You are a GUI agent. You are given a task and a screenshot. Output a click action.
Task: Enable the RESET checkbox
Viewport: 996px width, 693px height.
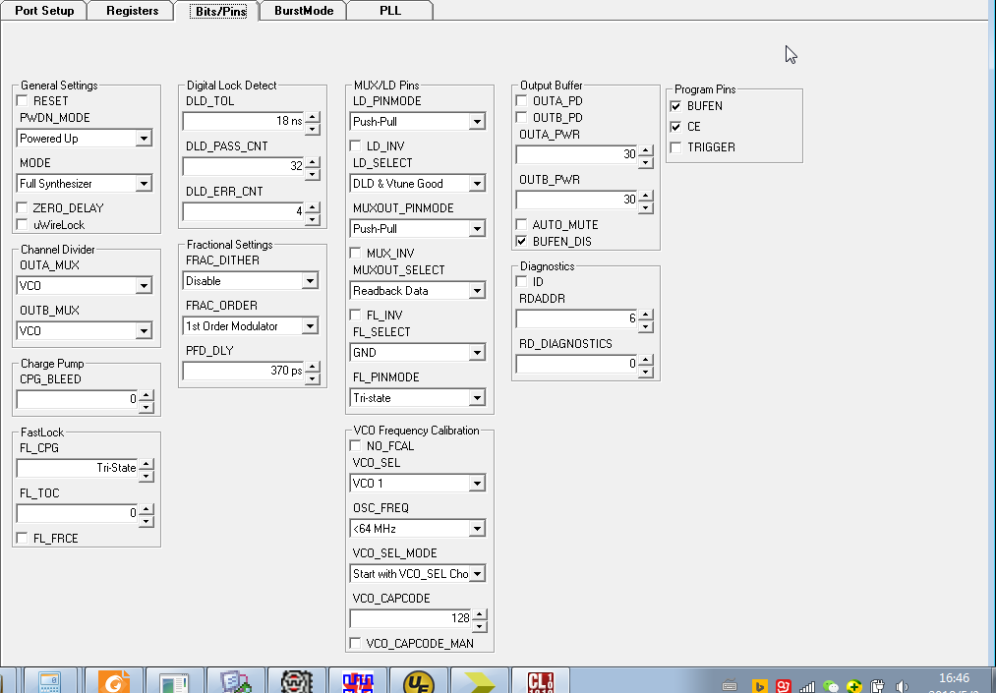tap(23, 100)
